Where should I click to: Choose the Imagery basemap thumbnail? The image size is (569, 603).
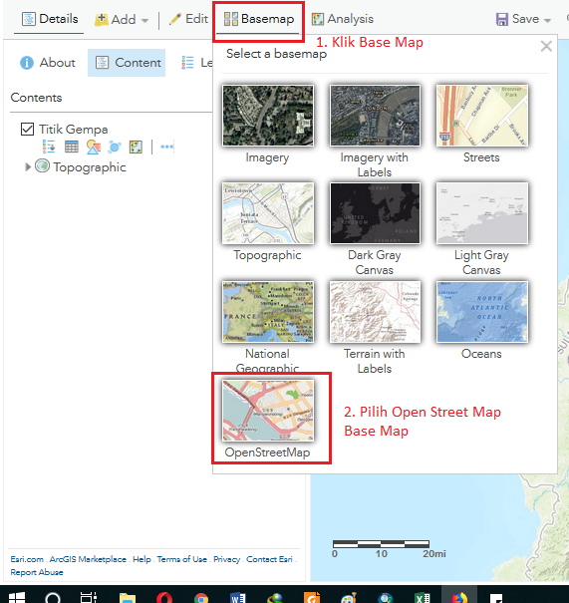[268, 116]
